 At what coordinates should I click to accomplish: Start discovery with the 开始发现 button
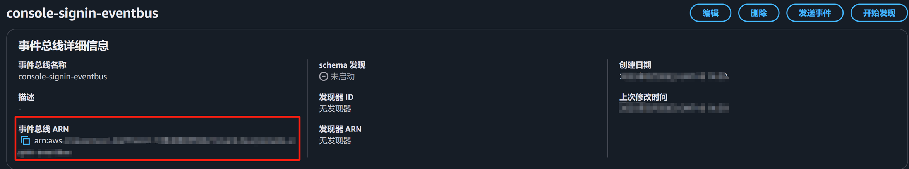click(879, 13)
